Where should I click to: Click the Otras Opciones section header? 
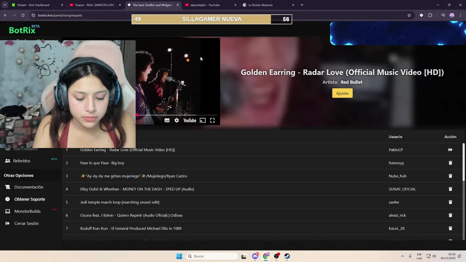coord(19,175)
